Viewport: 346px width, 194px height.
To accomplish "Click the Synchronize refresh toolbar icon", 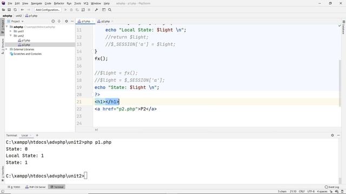I will [15, 10].
